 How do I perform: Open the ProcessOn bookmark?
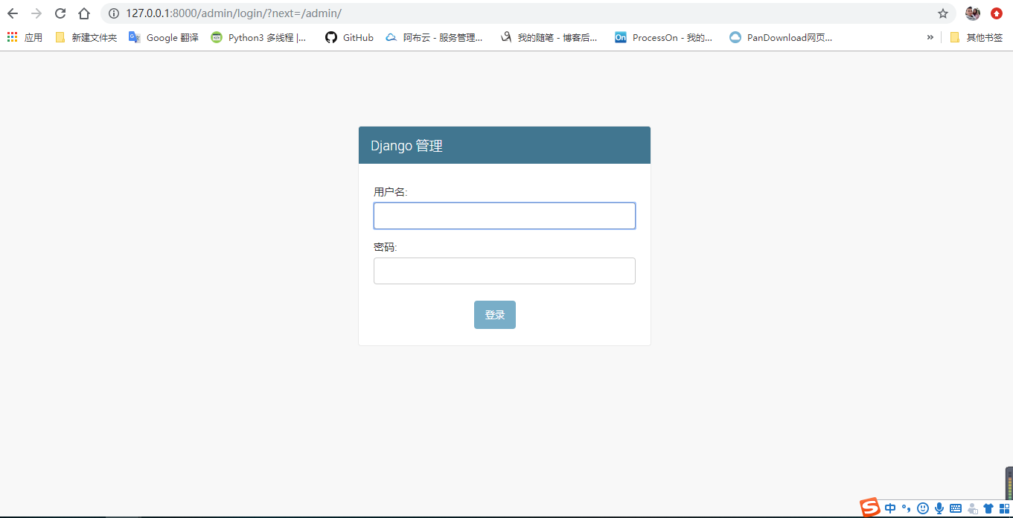click(664, 37)
